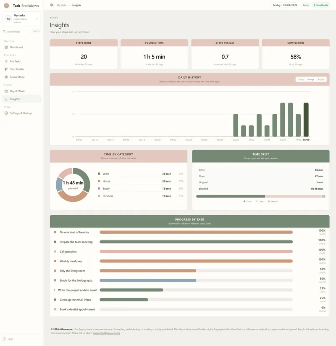The width and height of the screenshot is (336, 346).
Task: Click the search magnifier icon
Action: [4, 32]
